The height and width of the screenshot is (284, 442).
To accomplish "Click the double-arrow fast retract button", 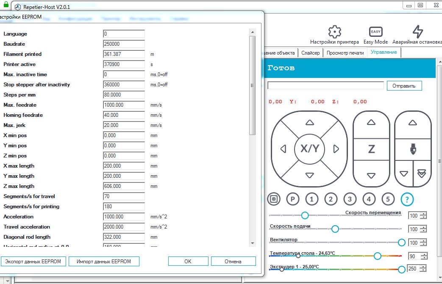I will coord(422,174).
